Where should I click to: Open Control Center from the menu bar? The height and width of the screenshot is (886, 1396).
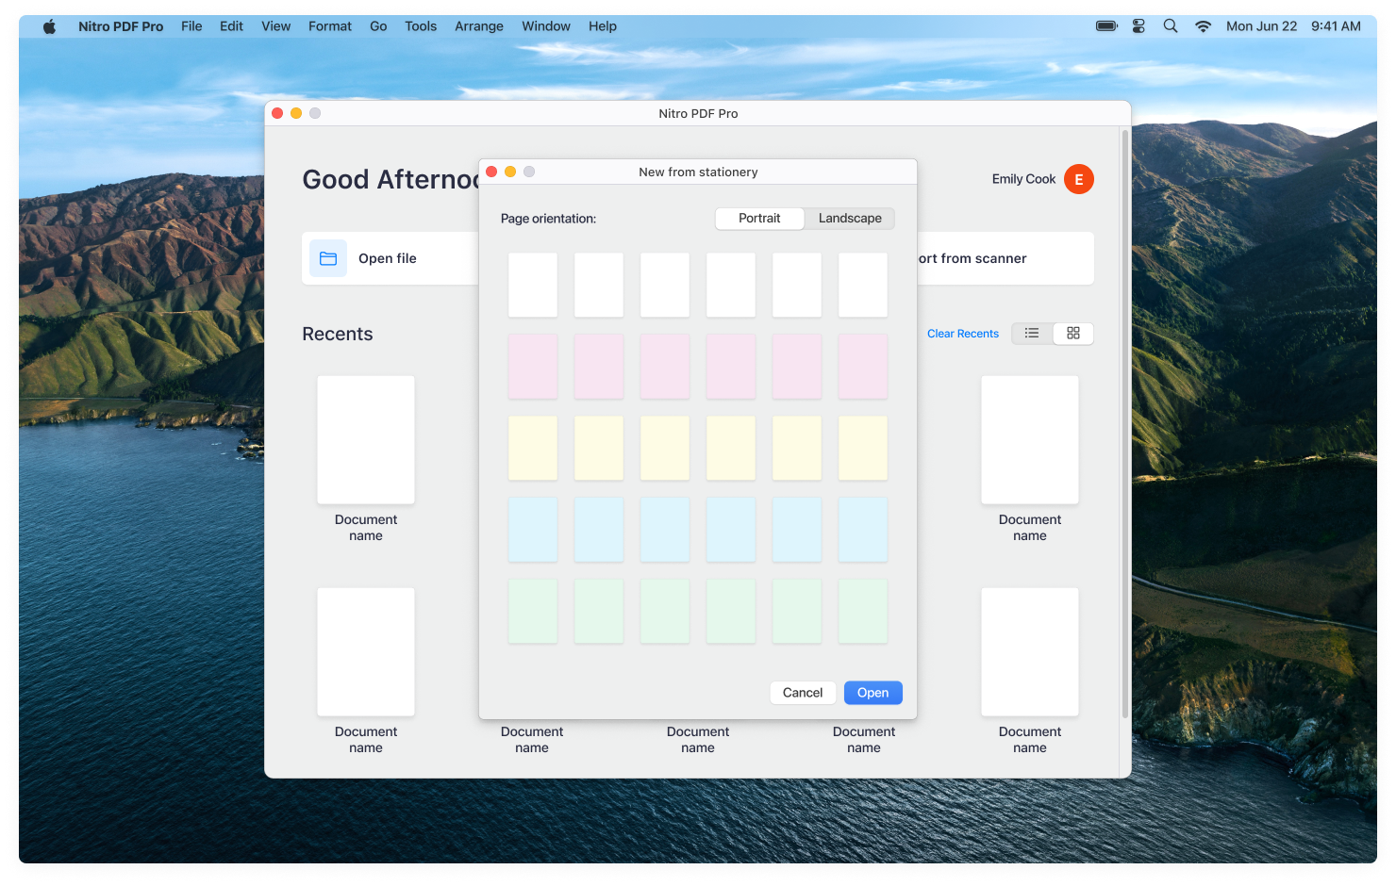(x=1138, y=25)
